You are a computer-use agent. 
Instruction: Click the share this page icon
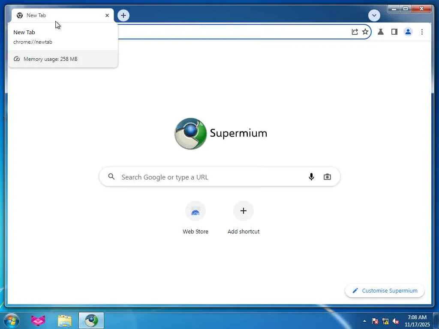pos(355,32)
